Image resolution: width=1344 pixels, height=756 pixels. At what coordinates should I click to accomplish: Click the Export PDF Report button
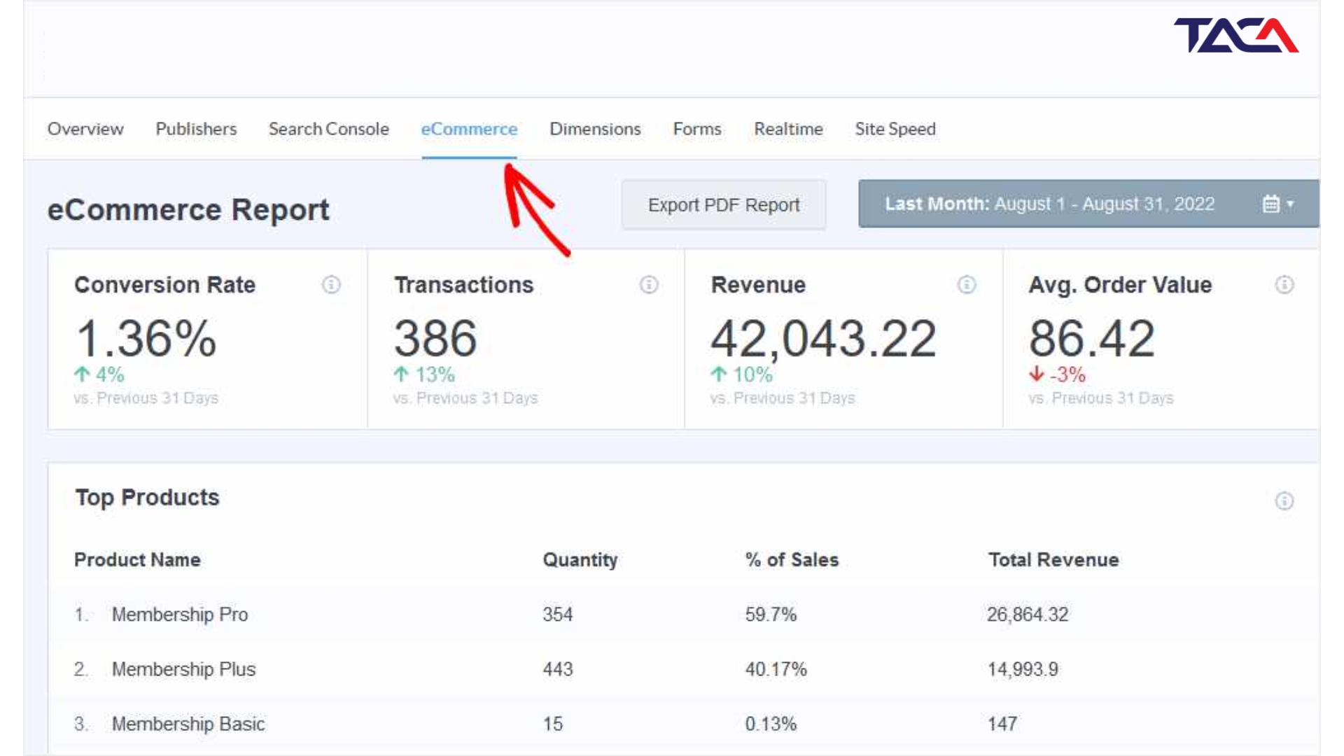click(x=724, y=204)
